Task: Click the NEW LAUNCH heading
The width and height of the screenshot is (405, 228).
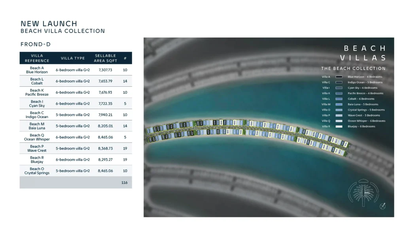Action: [x=48, y=23]
